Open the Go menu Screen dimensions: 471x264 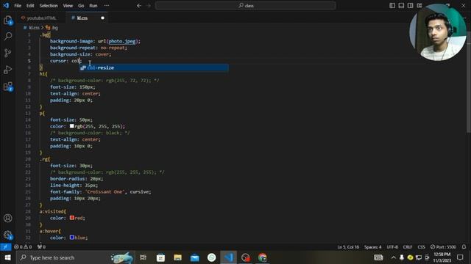[81, 5]
